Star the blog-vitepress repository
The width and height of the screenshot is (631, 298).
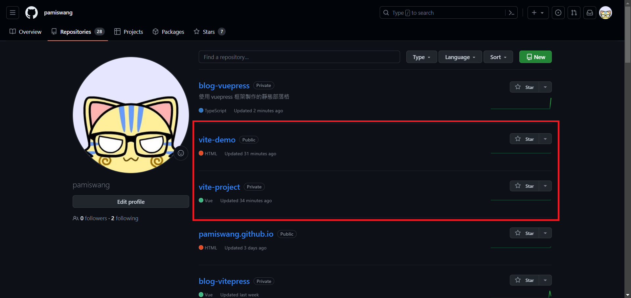525,280
